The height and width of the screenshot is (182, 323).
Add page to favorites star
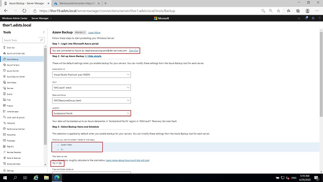click(x=279, y=11)
